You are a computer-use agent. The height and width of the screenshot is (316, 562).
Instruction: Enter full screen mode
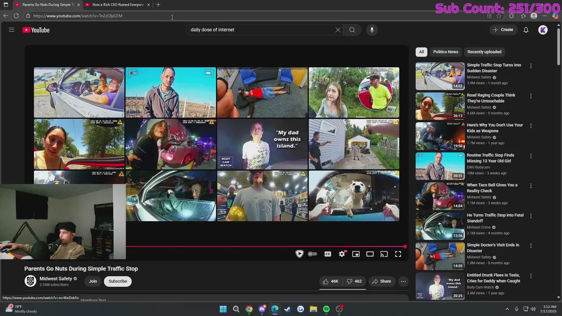[x=398, y=254]
